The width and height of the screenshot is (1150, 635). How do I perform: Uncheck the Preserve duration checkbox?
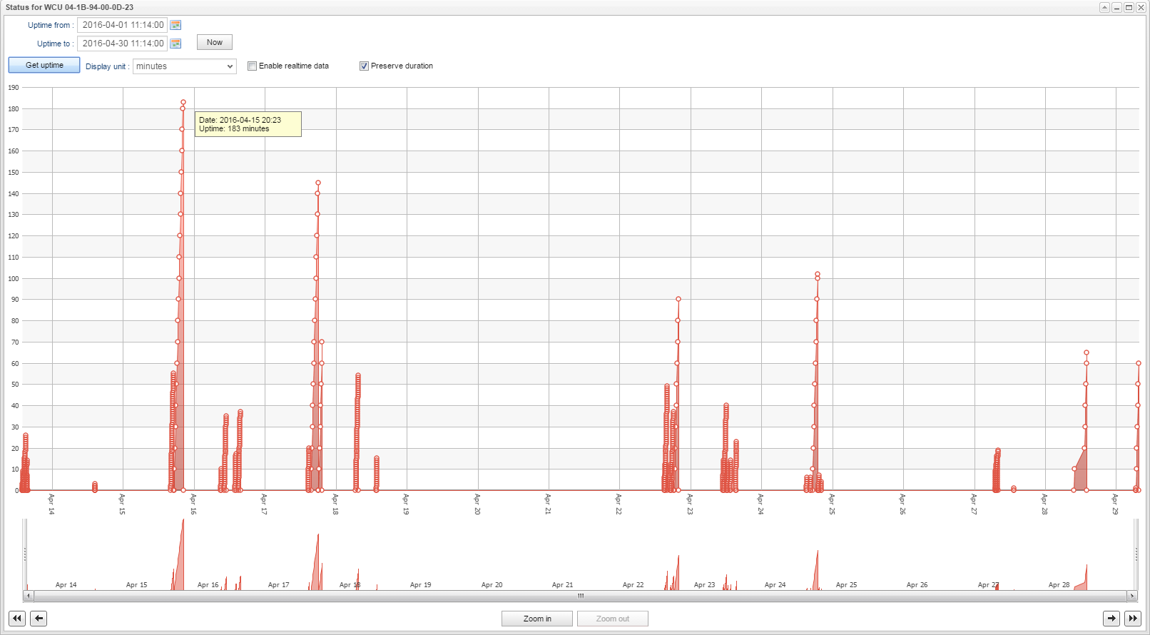point(364,66)
